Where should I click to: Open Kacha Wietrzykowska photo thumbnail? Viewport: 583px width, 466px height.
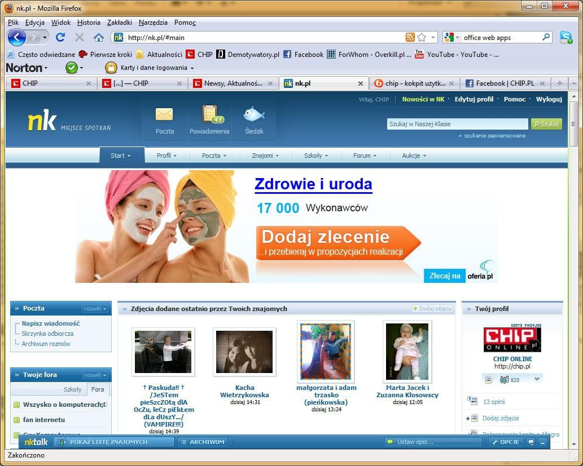click(x=244, y=352)
